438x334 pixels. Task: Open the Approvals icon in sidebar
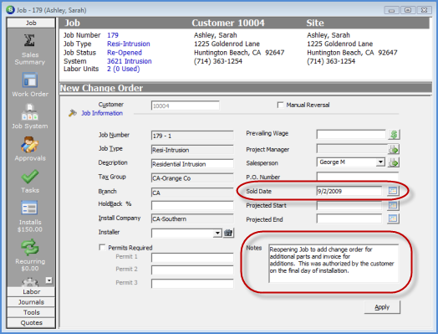29,144
